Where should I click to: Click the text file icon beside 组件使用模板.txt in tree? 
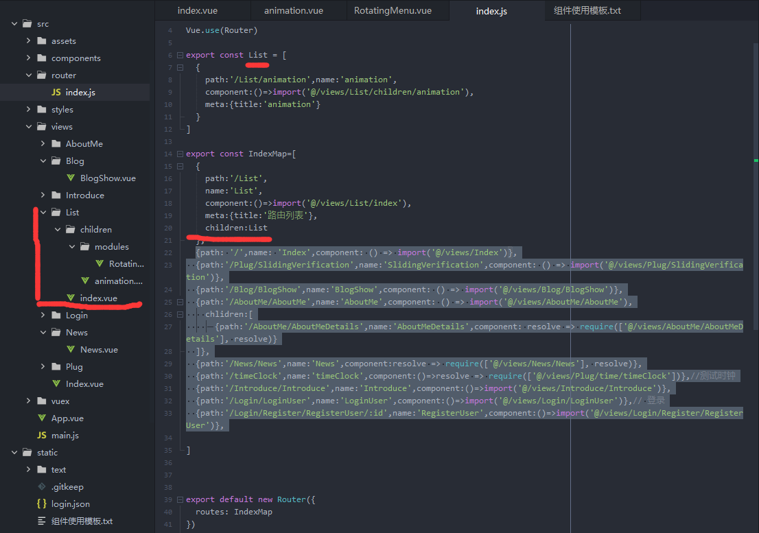click(x=42, y=521)
